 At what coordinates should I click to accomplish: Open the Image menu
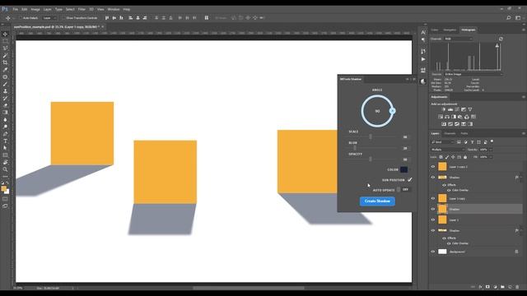(x=35, y=9)
